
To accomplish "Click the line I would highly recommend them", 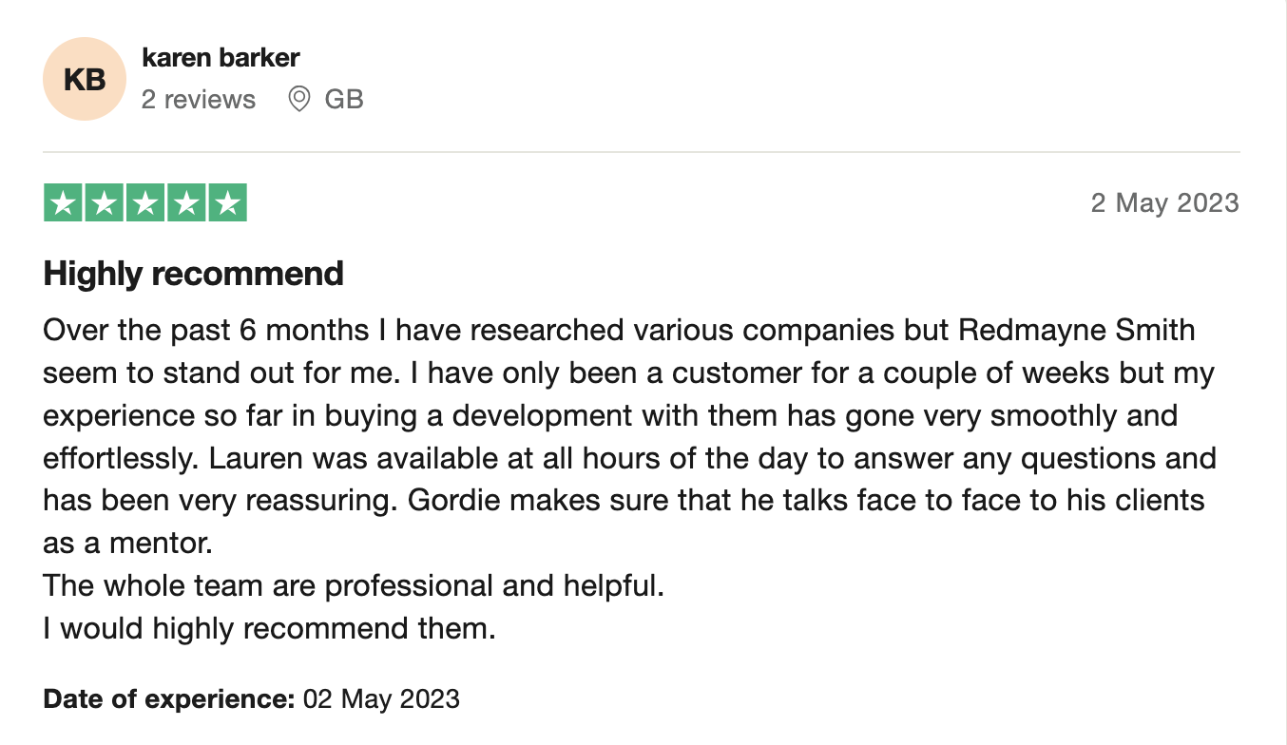I will pos(270,628).
